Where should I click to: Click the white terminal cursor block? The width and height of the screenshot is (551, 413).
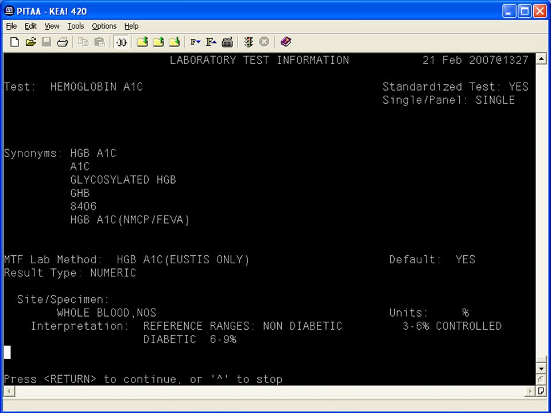click(x=7, y=352)
